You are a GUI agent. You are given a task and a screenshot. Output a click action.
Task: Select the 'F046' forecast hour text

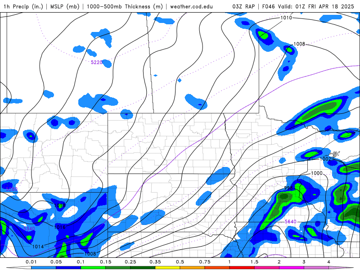[x=268, y=6]
